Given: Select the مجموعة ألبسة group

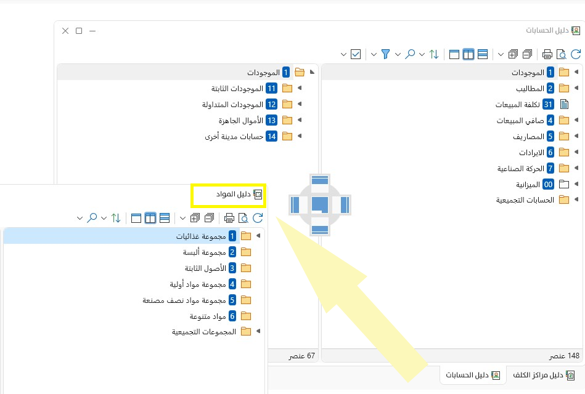Looking at the screenshot, I should [202, 252].
